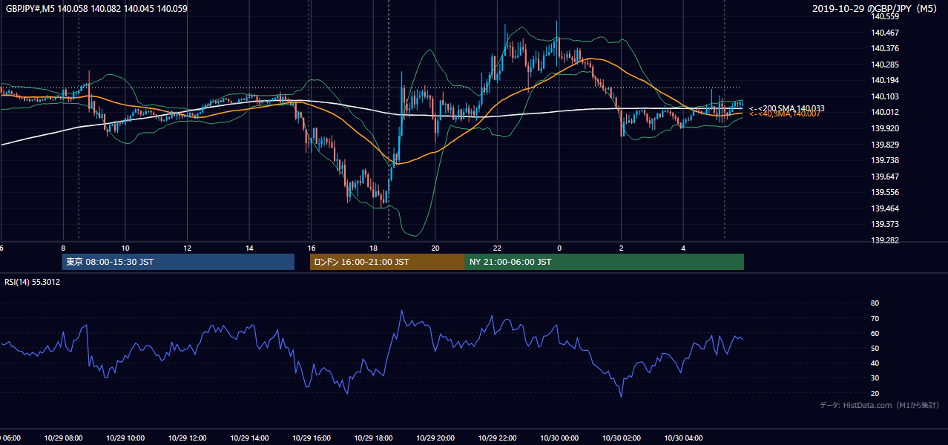Screen dimensions: 948x445
Task: Click price axis value 139.282
Action: tap(885, 240)
